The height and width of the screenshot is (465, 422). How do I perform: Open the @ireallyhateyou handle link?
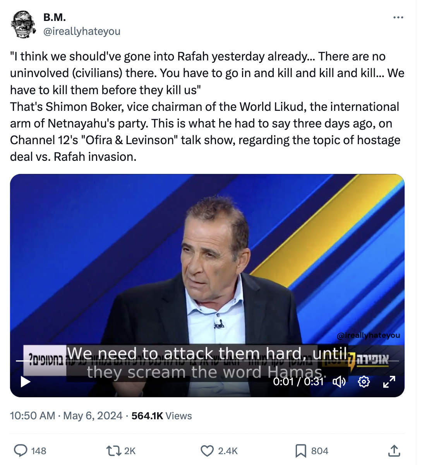(x=82, y=31)
